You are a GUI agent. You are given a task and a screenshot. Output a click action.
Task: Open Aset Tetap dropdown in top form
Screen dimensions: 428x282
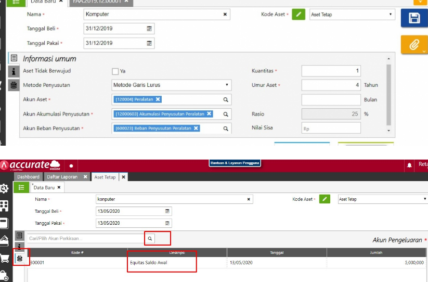pos(391,15)
